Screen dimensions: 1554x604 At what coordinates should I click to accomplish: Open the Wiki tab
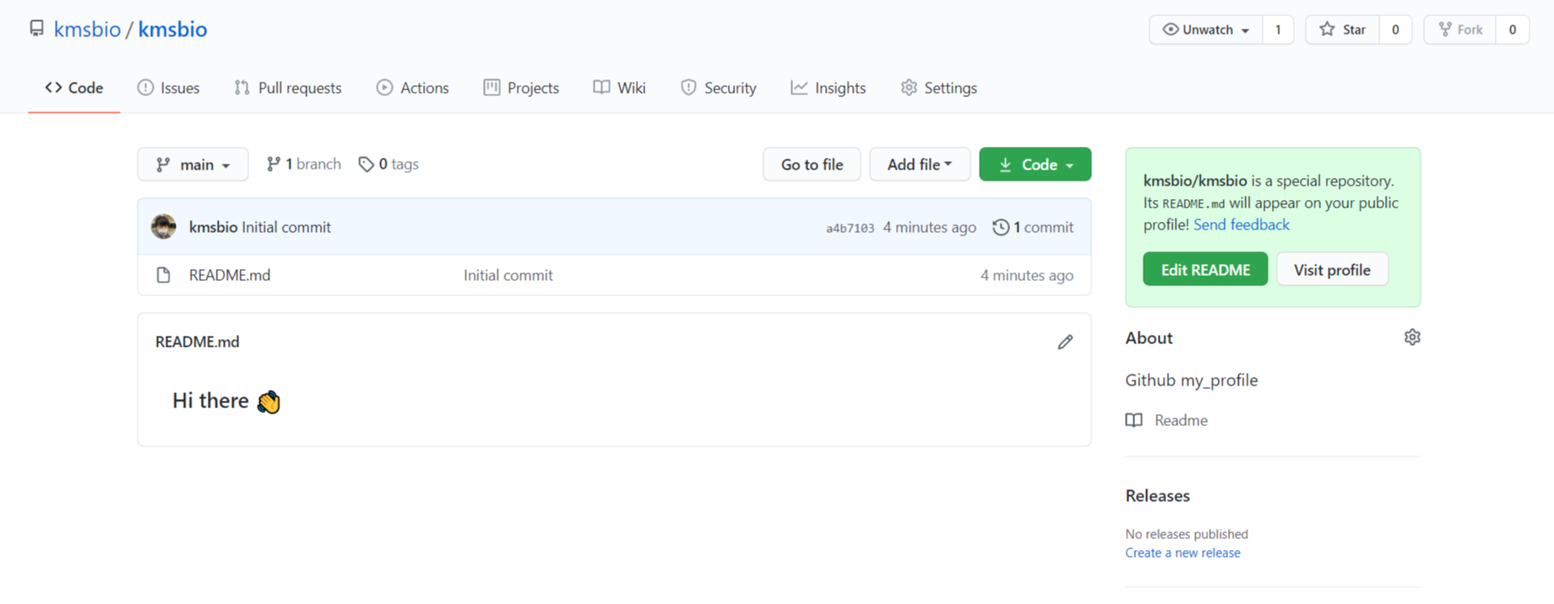pos(619,88)
